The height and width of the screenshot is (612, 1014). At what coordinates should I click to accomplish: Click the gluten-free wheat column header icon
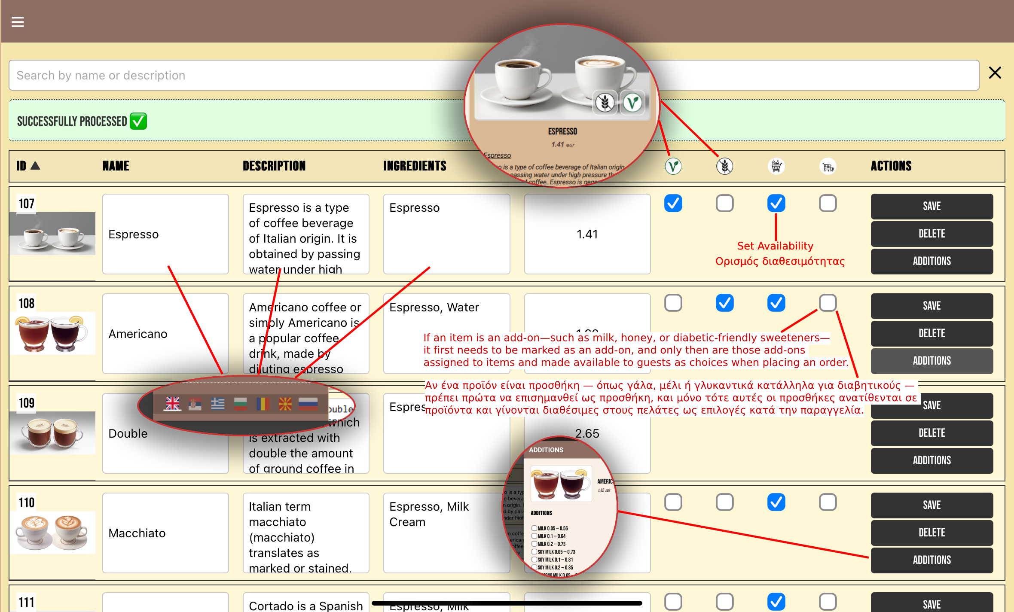point(724,166)
